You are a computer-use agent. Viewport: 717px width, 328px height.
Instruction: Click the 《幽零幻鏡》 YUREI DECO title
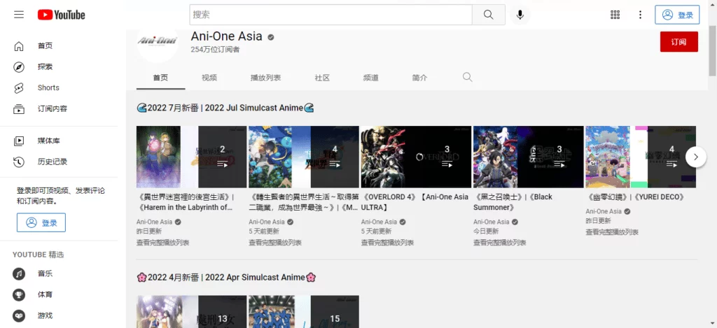click(x=636, y=197)
